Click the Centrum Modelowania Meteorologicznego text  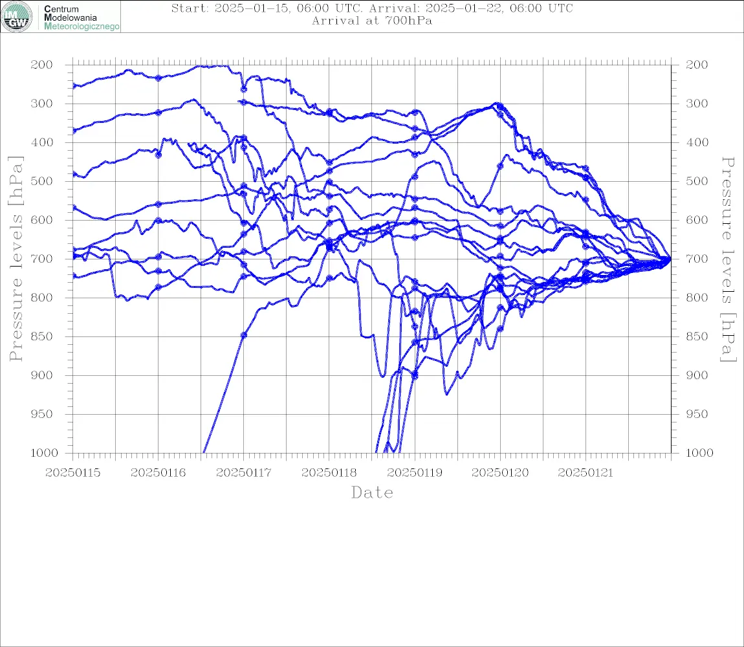(81, 17)
